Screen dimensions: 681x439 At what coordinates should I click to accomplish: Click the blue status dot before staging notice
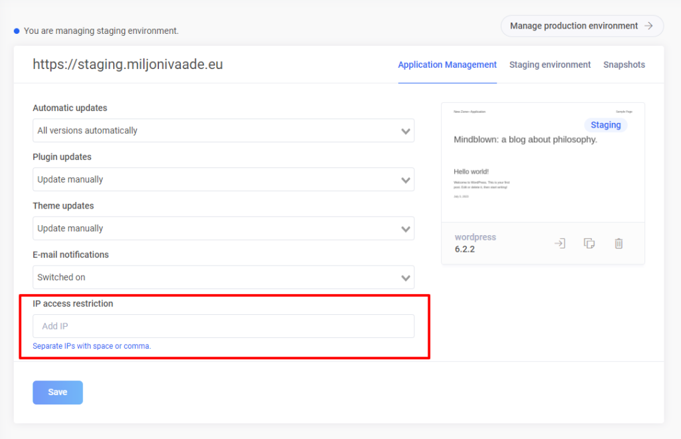[x=17, y=31]
